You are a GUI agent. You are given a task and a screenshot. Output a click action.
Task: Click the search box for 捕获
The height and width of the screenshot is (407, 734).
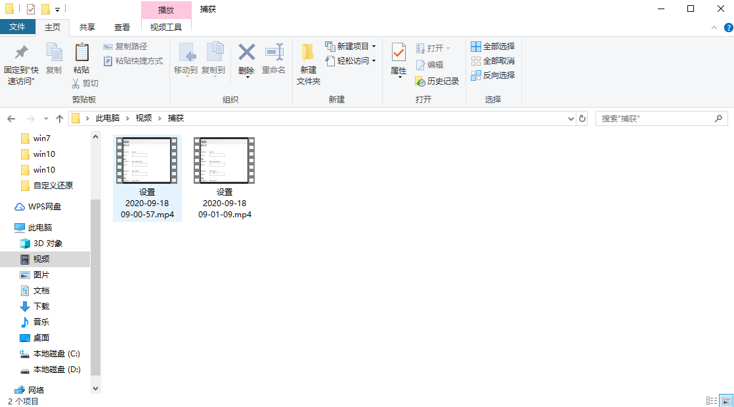point(657,119)
